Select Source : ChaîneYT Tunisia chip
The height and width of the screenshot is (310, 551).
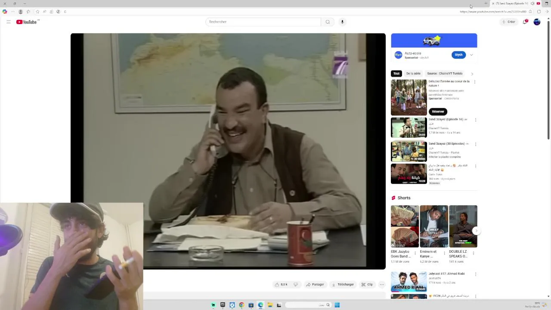(445, 74)
